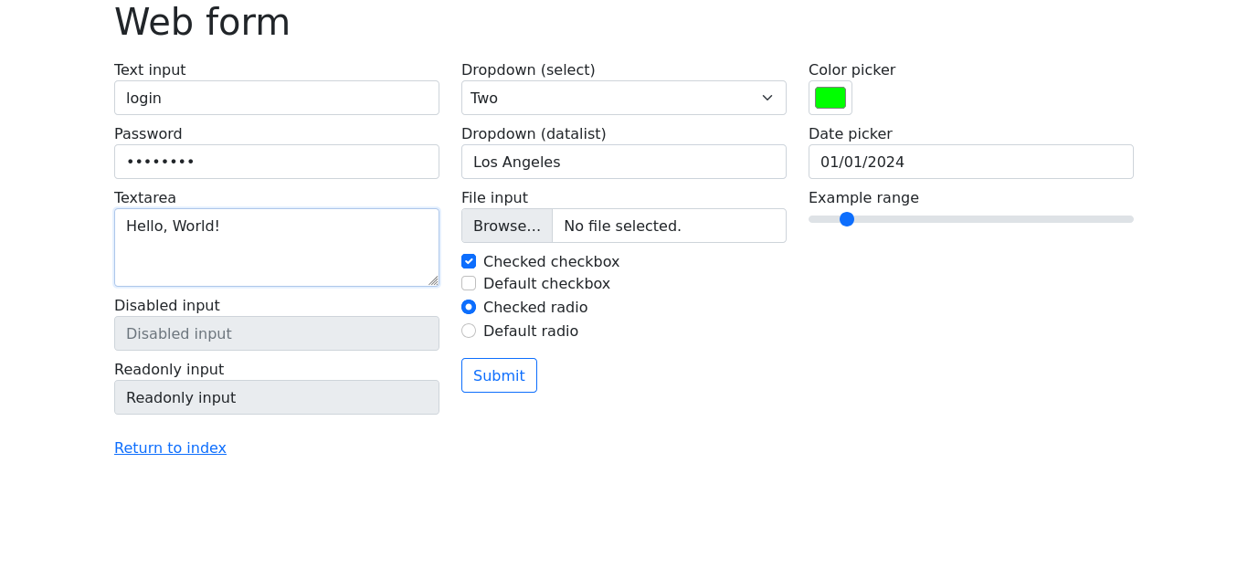1248x579 pixels.
Task: Click the dropdown chevron arrow icon
Action: click(x=767, y=98)
